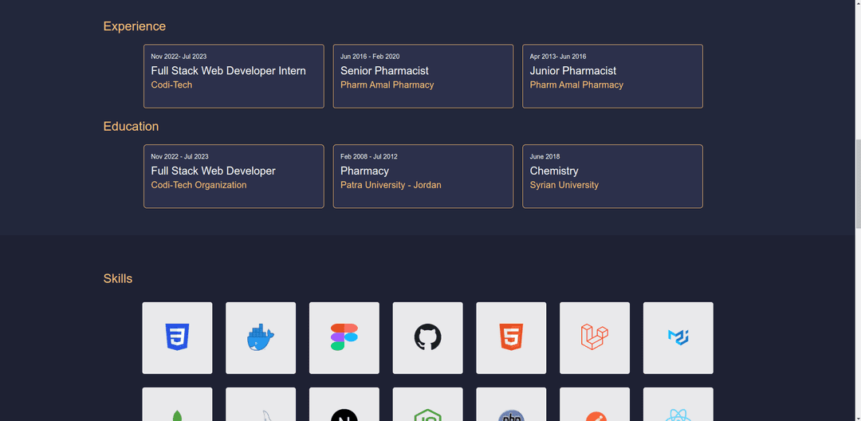This screenshot has width=861, height=421.
Task: Click the Feb 2008 - Jul 2012 date
Action: click(x=369, y=157)
